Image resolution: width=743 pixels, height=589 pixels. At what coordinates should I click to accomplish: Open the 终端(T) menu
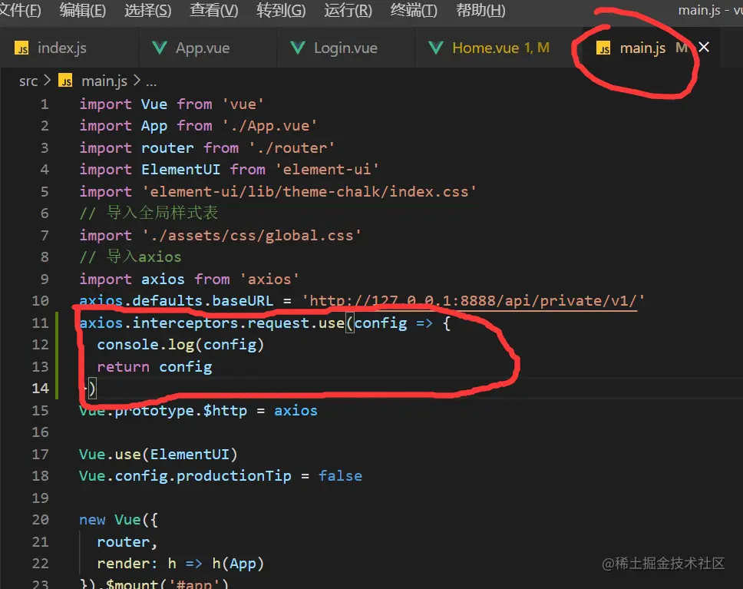[x=414, y=10]
